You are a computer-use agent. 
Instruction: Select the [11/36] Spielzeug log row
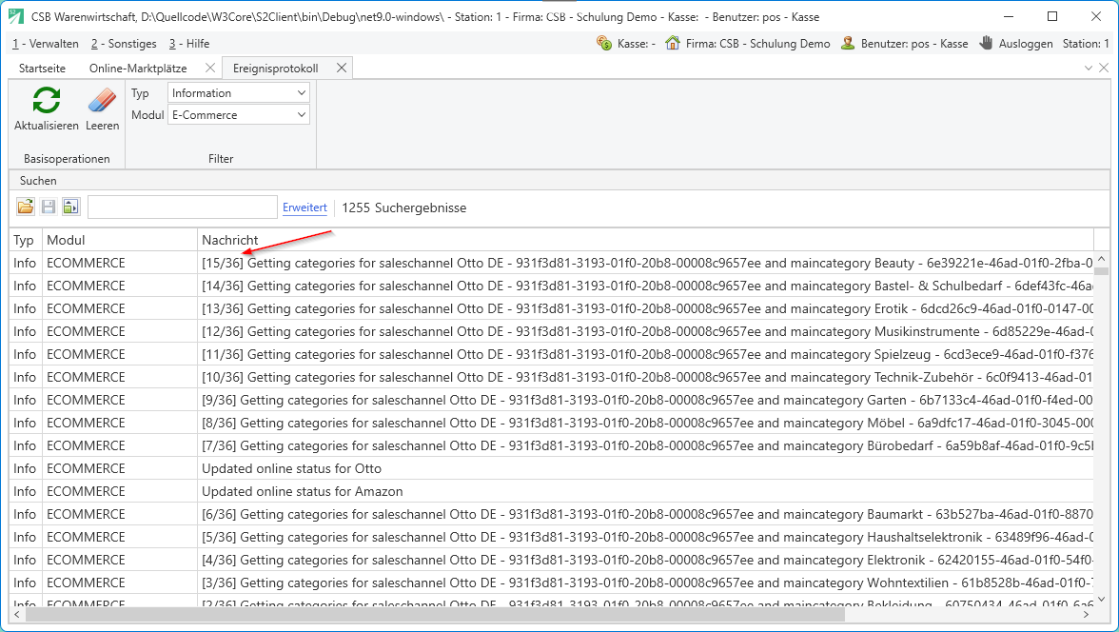(x=552, y=354)
